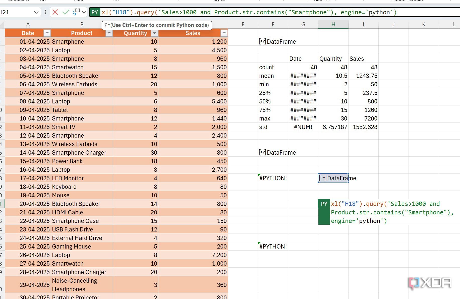Expand the Python output type dropdown arrow
Screen dimensions: 460x299
[x=84, y=12]
